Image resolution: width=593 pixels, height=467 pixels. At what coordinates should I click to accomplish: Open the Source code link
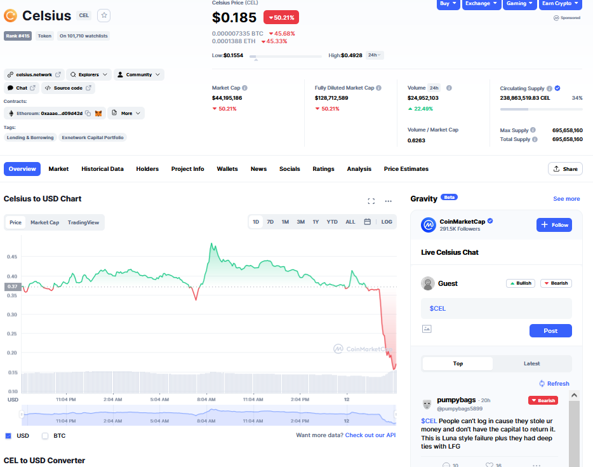[x=68, y=88]
